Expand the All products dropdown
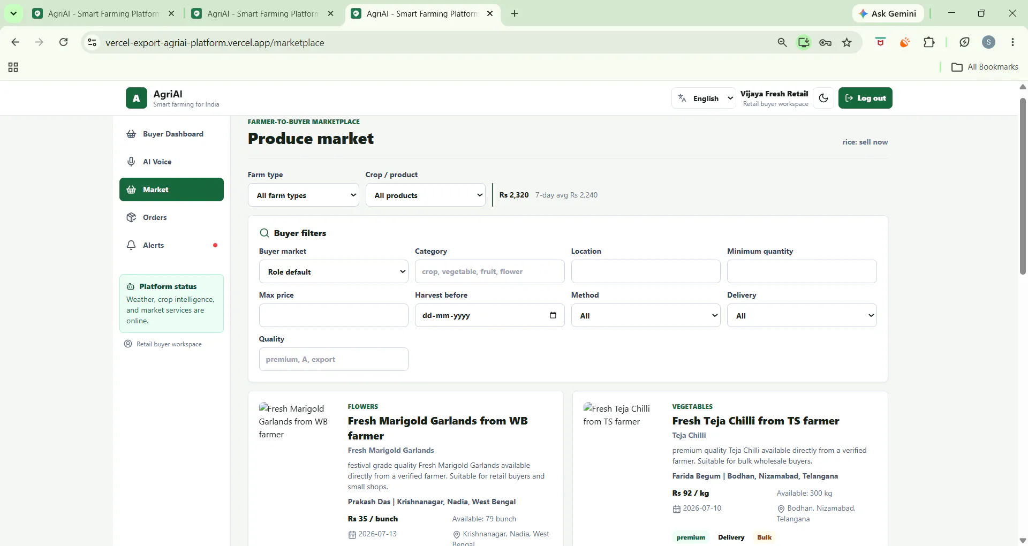The image size is (1028, 546). pos(426,195)
